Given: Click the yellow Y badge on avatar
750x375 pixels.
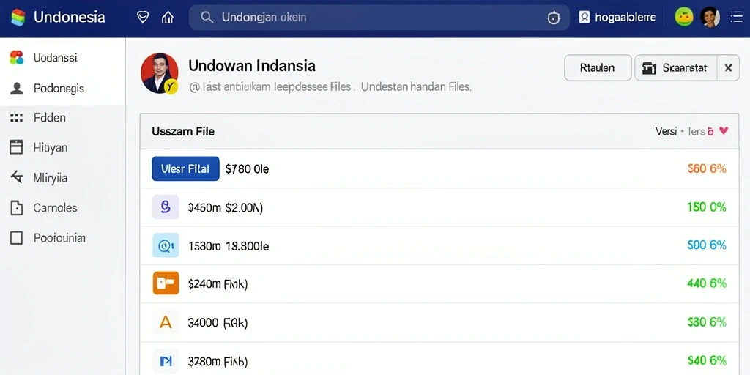Looking at the screenshot, I should 171,86.
